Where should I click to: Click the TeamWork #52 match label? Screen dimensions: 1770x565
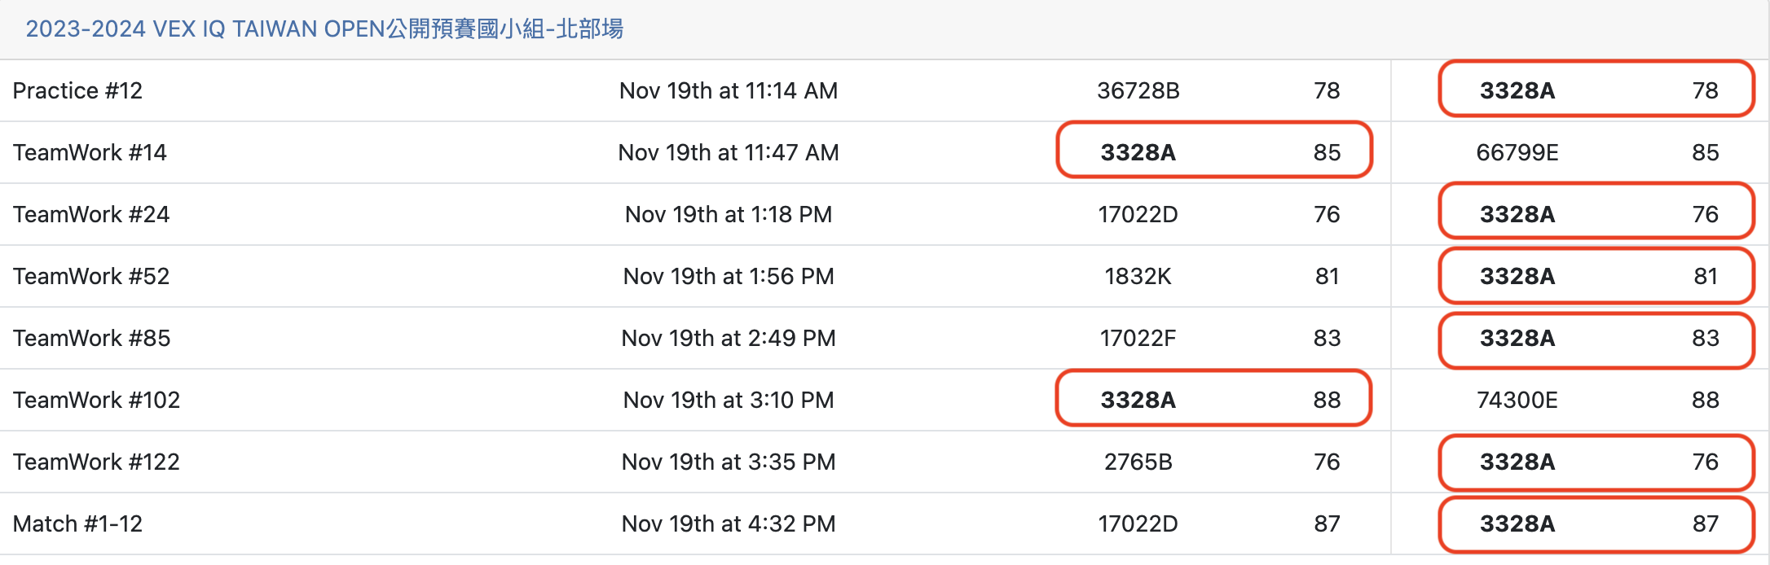tap(91, 276)
